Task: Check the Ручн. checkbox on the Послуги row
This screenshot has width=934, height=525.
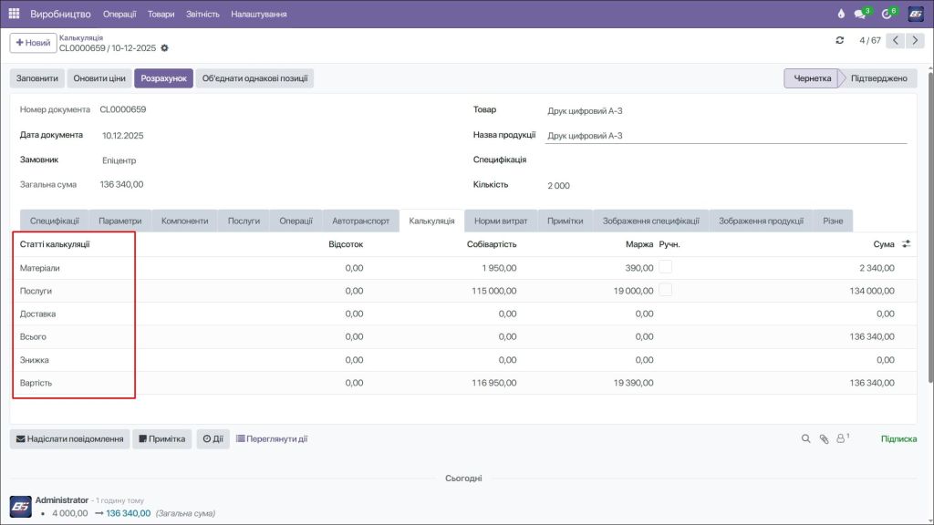Action: pyautogui.click(x=668, y=290)
